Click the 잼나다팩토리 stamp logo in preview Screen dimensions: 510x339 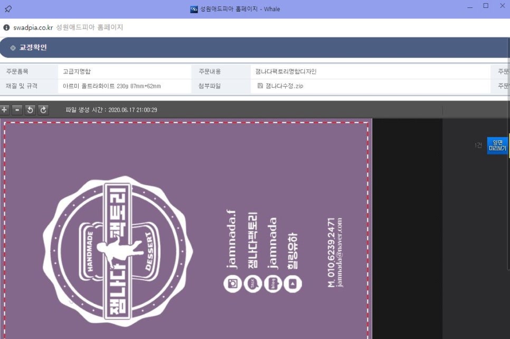pos(118,251)
